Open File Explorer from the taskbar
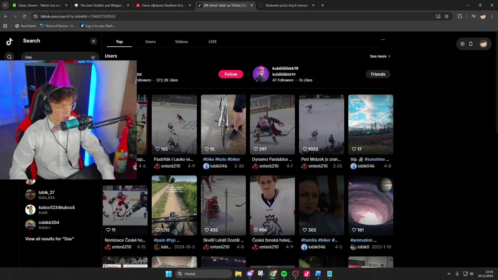498x280 pixels. click(238, 274)
